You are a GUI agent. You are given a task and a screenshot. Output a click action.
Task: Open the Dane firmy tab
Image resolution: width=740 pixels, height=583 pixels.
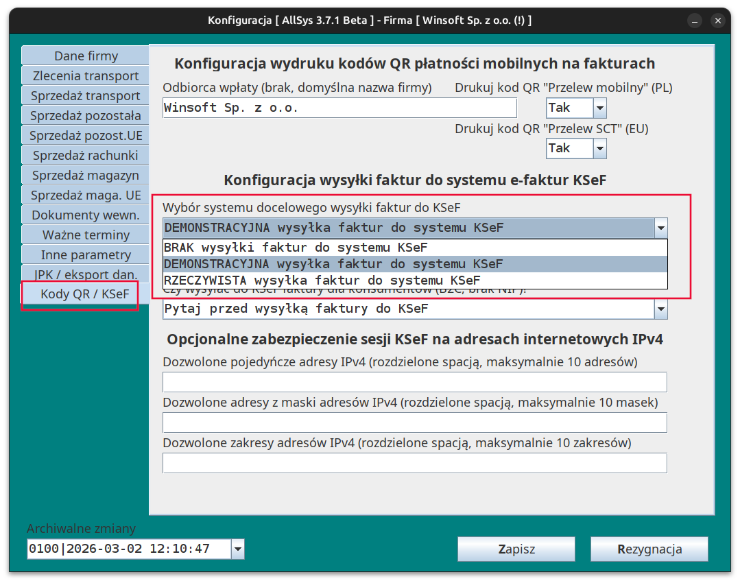click(x=86, y=56)
